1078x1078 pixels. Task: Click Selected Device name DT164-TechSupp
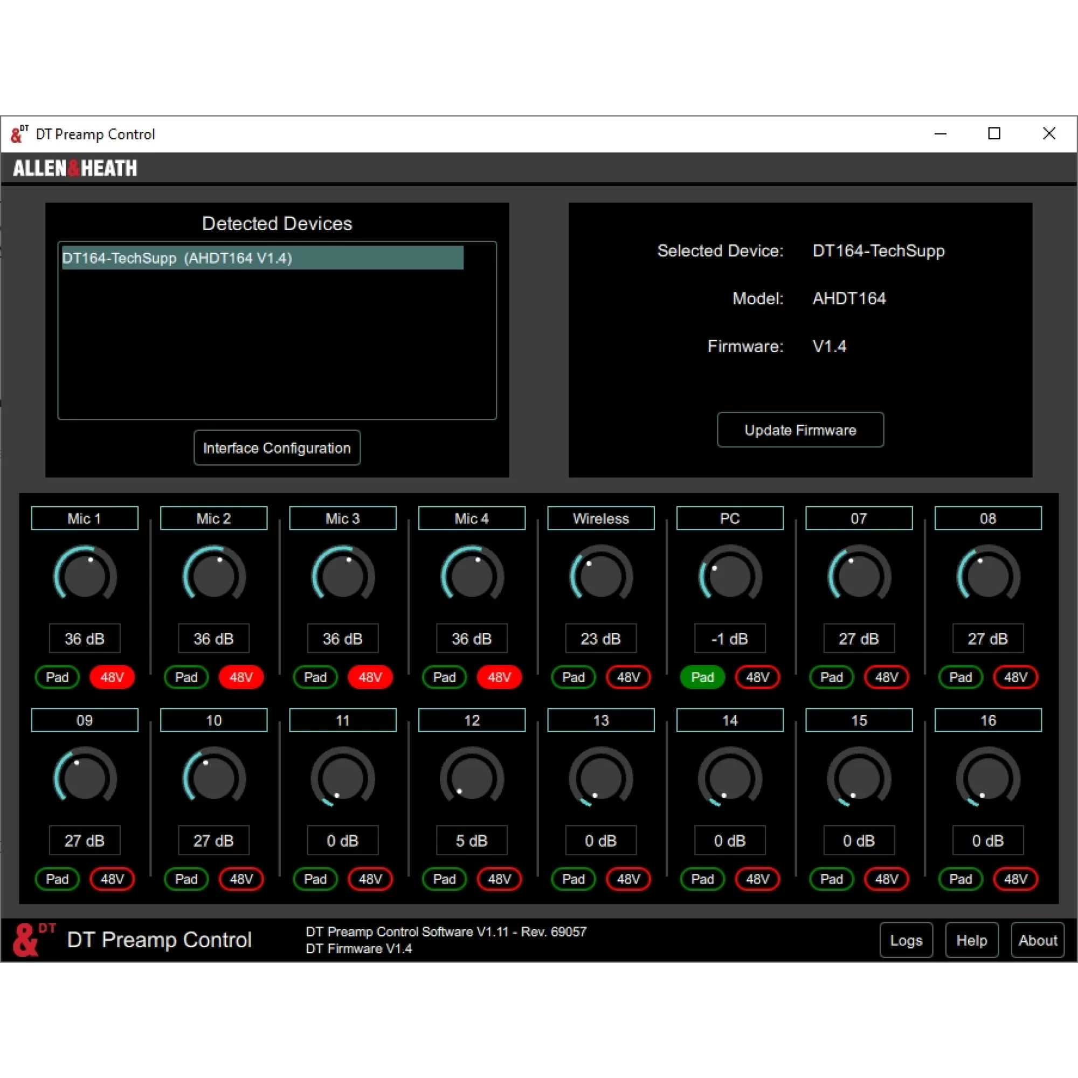(878, 251)
